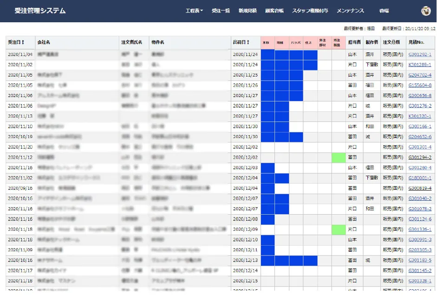This screenshot has width=437, height=299.
Task: Open estimate link K301289-1
Action: coord(419,65)
